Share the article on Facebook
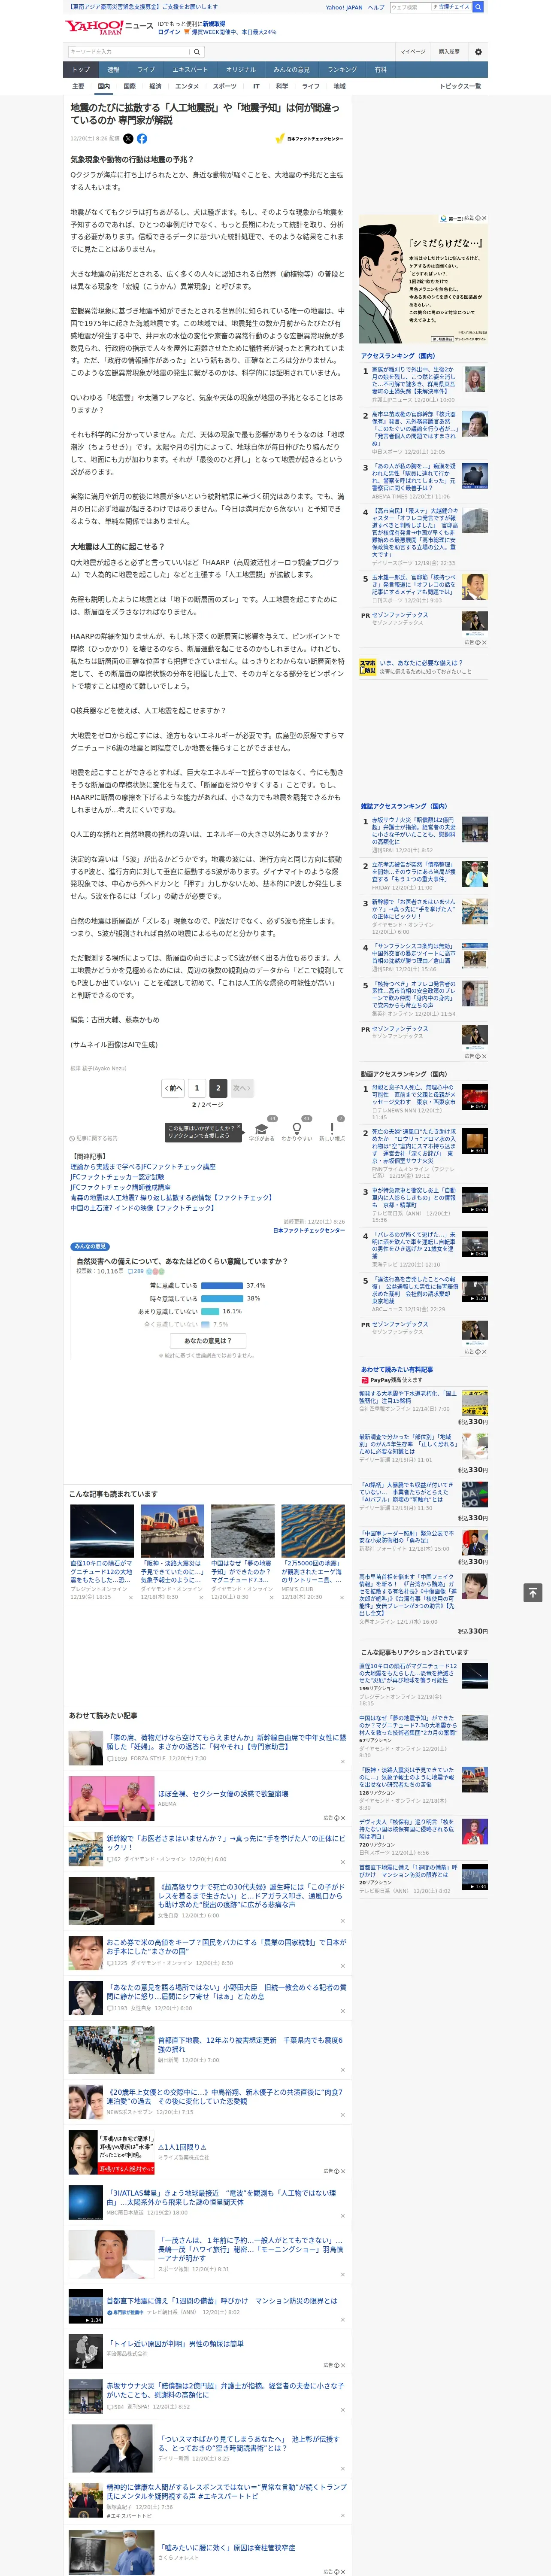 (142, 139)
